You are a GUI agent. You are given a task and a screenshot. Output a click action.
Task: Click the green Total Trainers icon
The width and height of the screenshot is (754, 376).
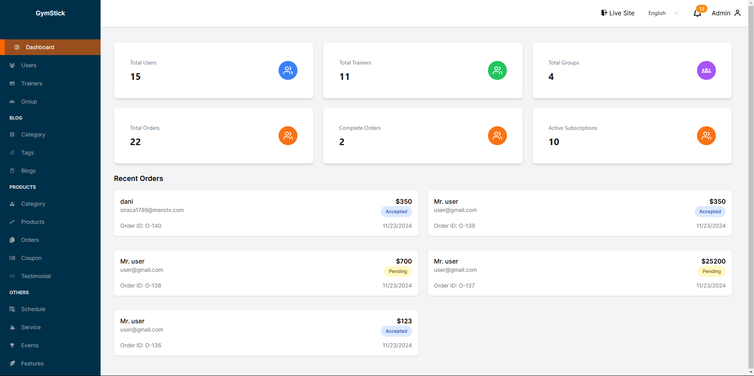click(497, 70)
